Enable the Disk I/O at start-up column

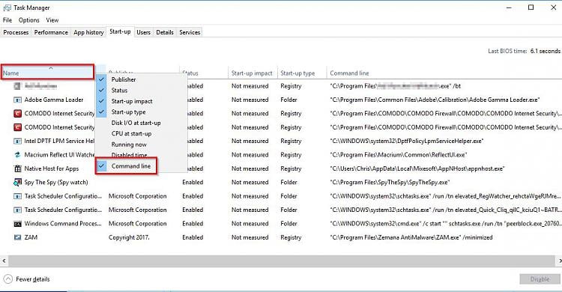coord(136,123)
